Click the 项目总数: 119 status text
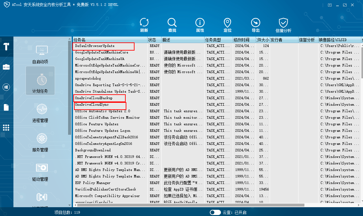Screen dimensions: 363x216 (x=67, y=212)
